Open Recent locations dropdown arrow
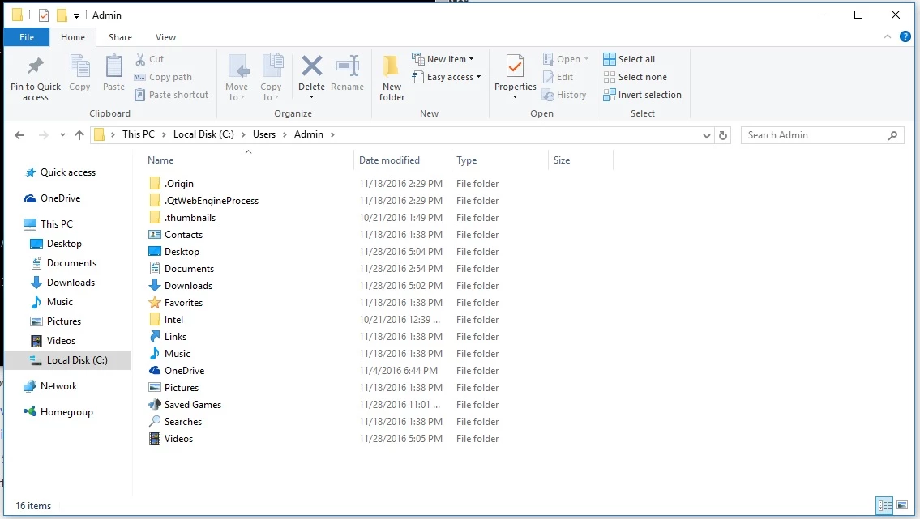The width and height of the screenshot is (920, 519). tap(62, 135)
